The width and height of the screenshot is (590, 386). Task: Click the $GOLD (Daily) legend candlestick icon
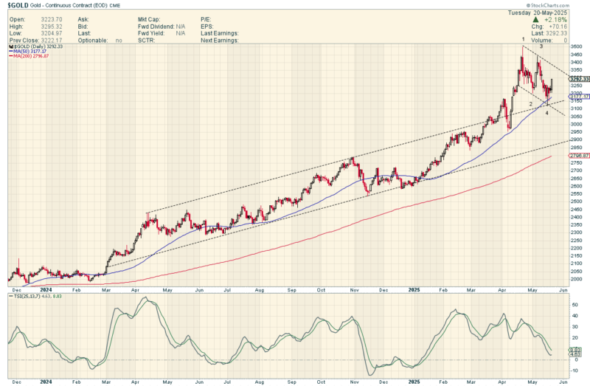(x=10, y=46)
